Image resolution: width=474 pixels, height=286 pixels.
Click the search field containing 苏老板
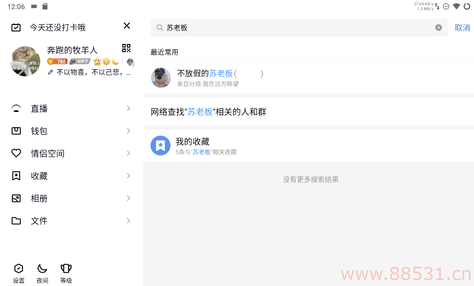coord(299,27)
